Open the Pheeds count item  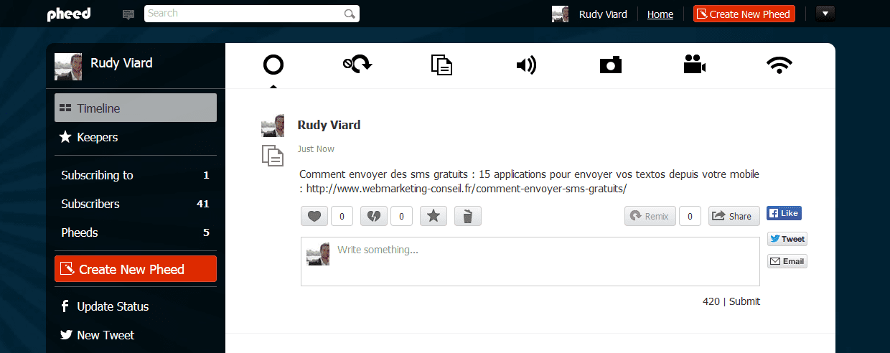tap(136, 232)
